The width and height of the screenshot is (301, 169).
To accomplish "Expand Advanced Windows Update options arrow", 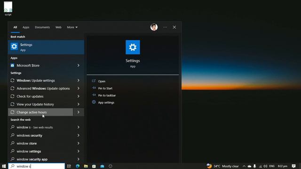I will coord(79,88).
